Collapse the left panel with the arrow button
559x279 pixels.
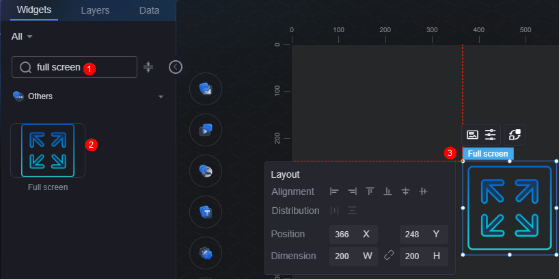tap(176, 67)
